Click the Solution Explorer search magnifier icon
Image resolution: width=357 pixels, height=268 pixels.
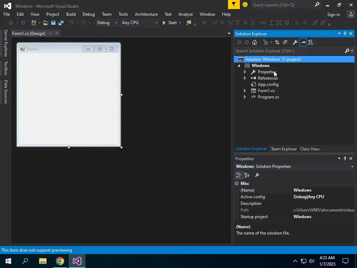pyautogui.click(x=347, y=51)
